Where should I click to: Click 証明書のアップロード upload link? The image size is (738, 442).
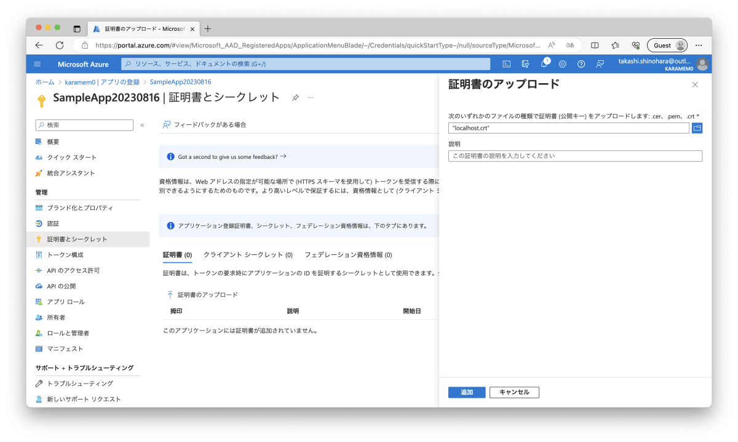202,295
